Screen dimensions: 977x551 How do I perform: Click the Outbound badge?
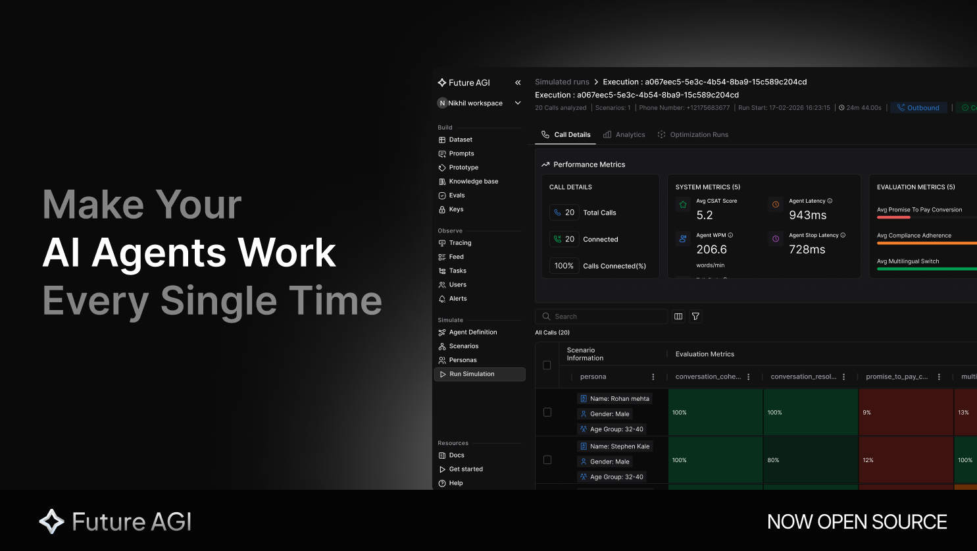pos(918,108)
